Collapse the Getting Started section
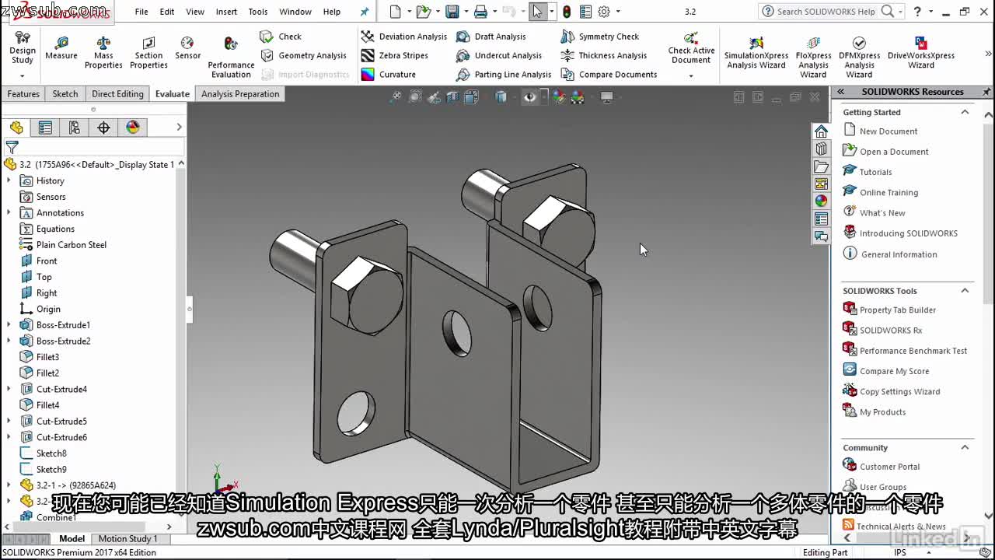The height and width of the screenshot is (560, 995). pyautogui.click(x=964, y=112)
